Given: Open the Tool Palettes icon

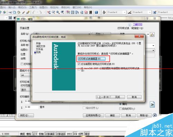Looking at the screenshot, I should pos(77,12).
